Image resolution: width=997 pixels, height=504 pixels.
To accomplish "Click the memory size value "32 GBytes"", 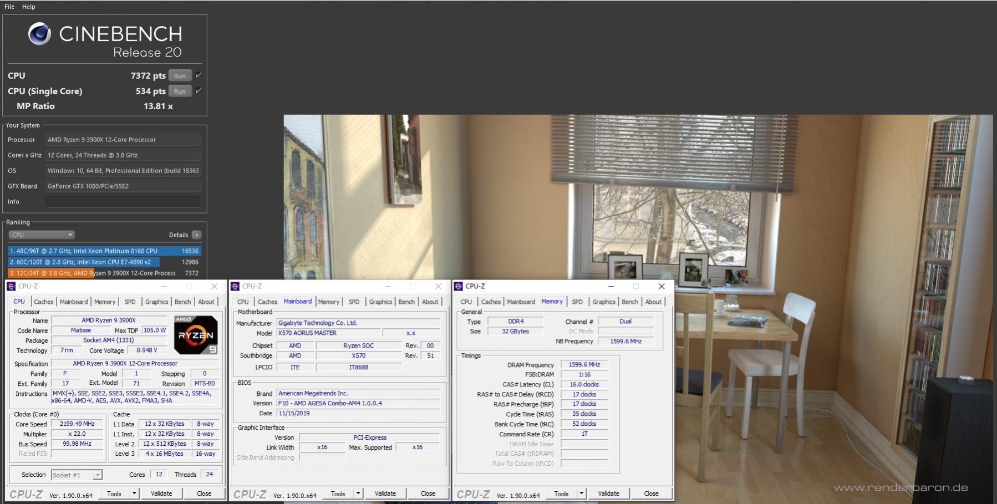I will click(x=515, y=331).
